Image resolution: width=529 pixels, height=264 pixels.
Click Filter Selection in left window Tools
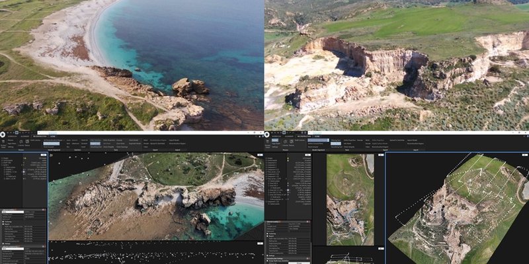tap(95, 140)
